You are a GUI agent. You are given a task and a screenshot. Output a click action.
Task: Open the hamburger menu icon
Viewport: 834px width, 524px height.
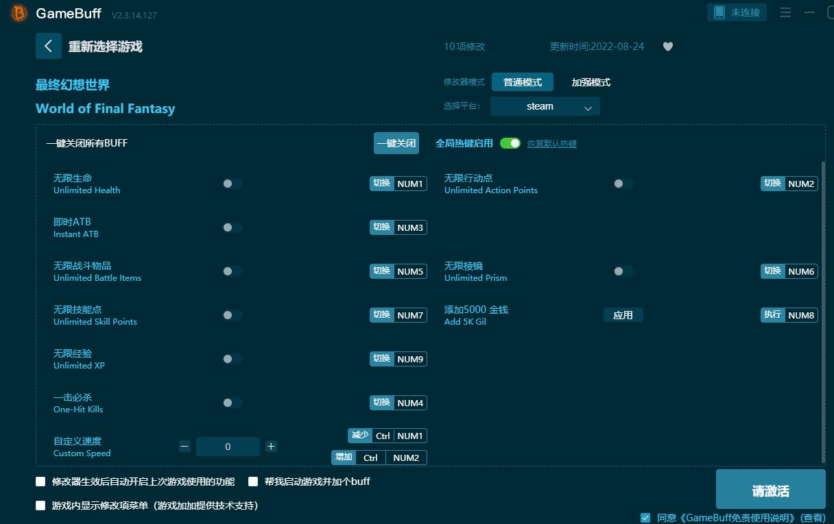pos(785,12)
